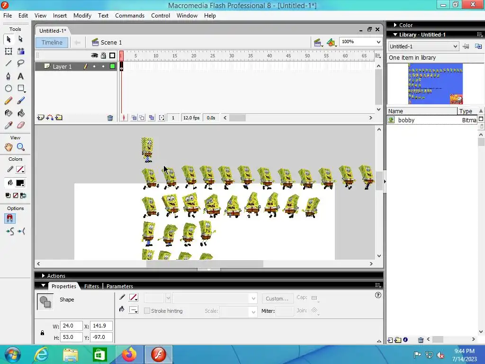
Task: Open the Commands menu
Action: pyautogui.click(x=130, y=16)
